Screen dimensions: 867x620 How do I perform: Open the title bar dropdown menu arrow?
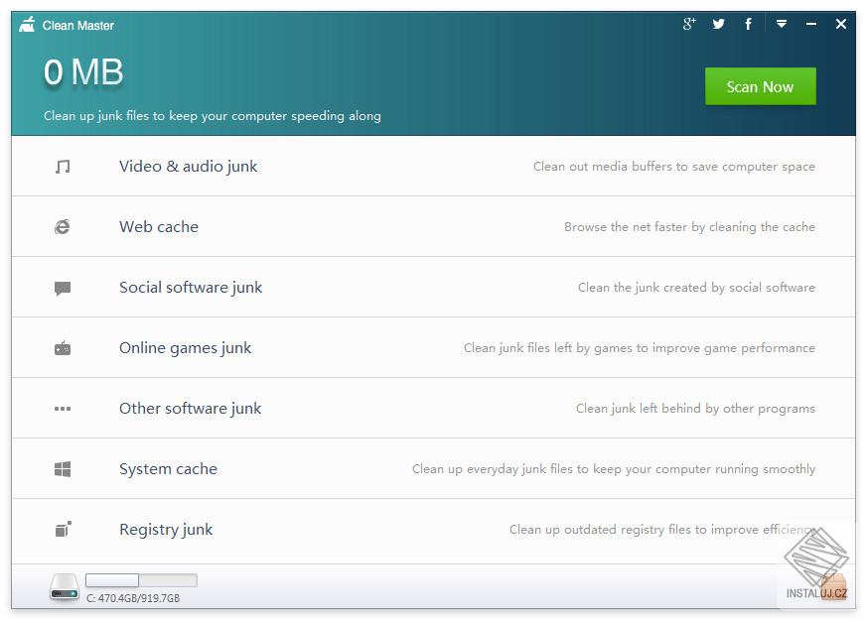pyautogui.click(x=782, y=24)
